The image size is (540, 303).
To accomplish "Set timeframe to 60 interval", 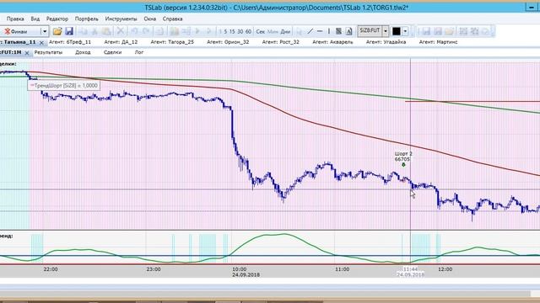I will (248, 32).
